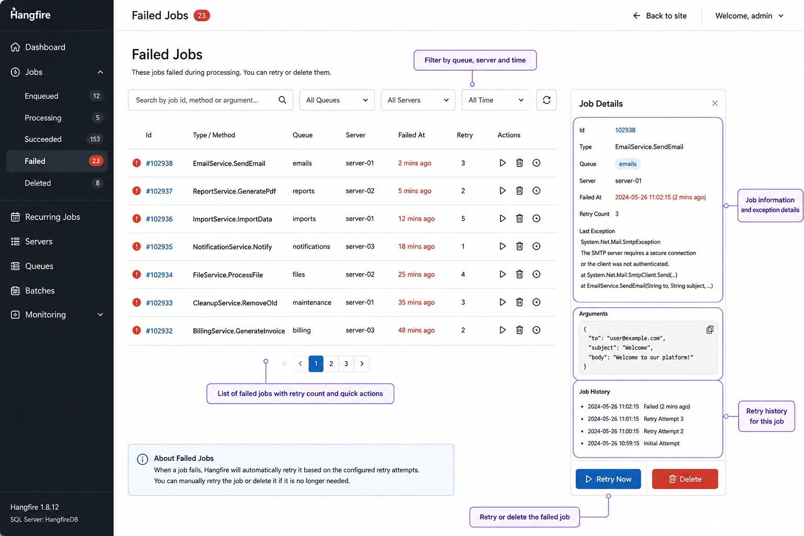Retry job #102934 using its play icon
Screen dimensions: 804x536
point(502,274)
